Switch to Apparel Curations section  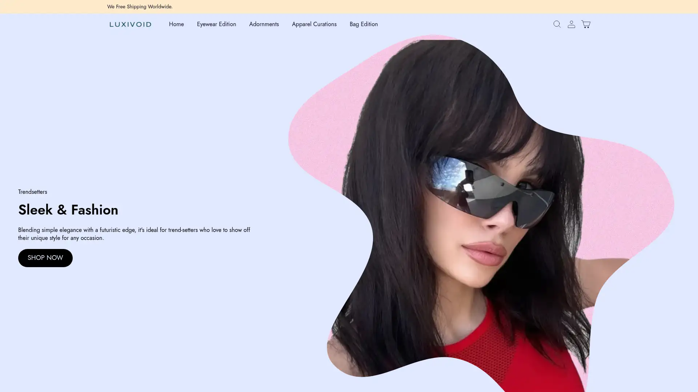point(314,24)
